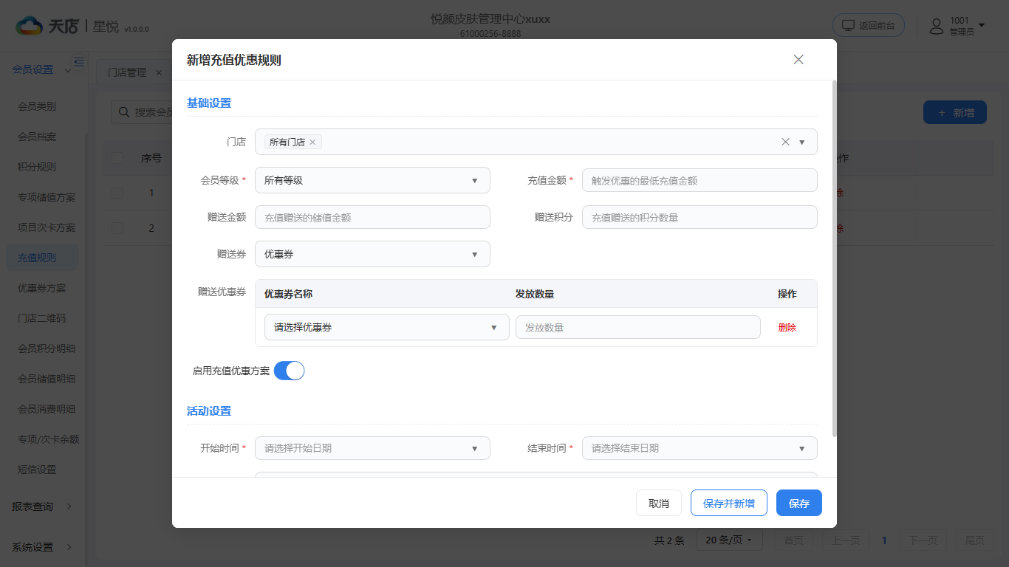Click the 活动设置 section heading
1009x567 pixels.
point(209,410)
